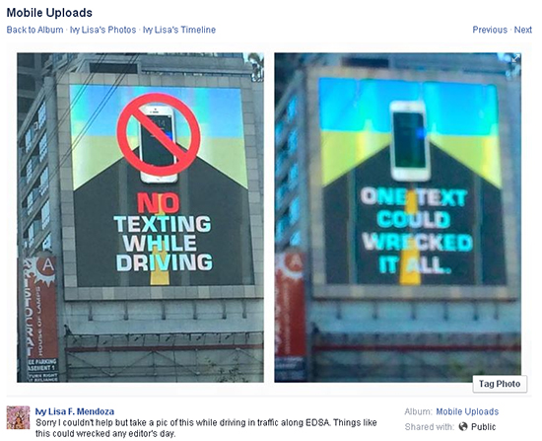Open the Mobile Uploads album link
542x441 pixels.
pos(467,411)
